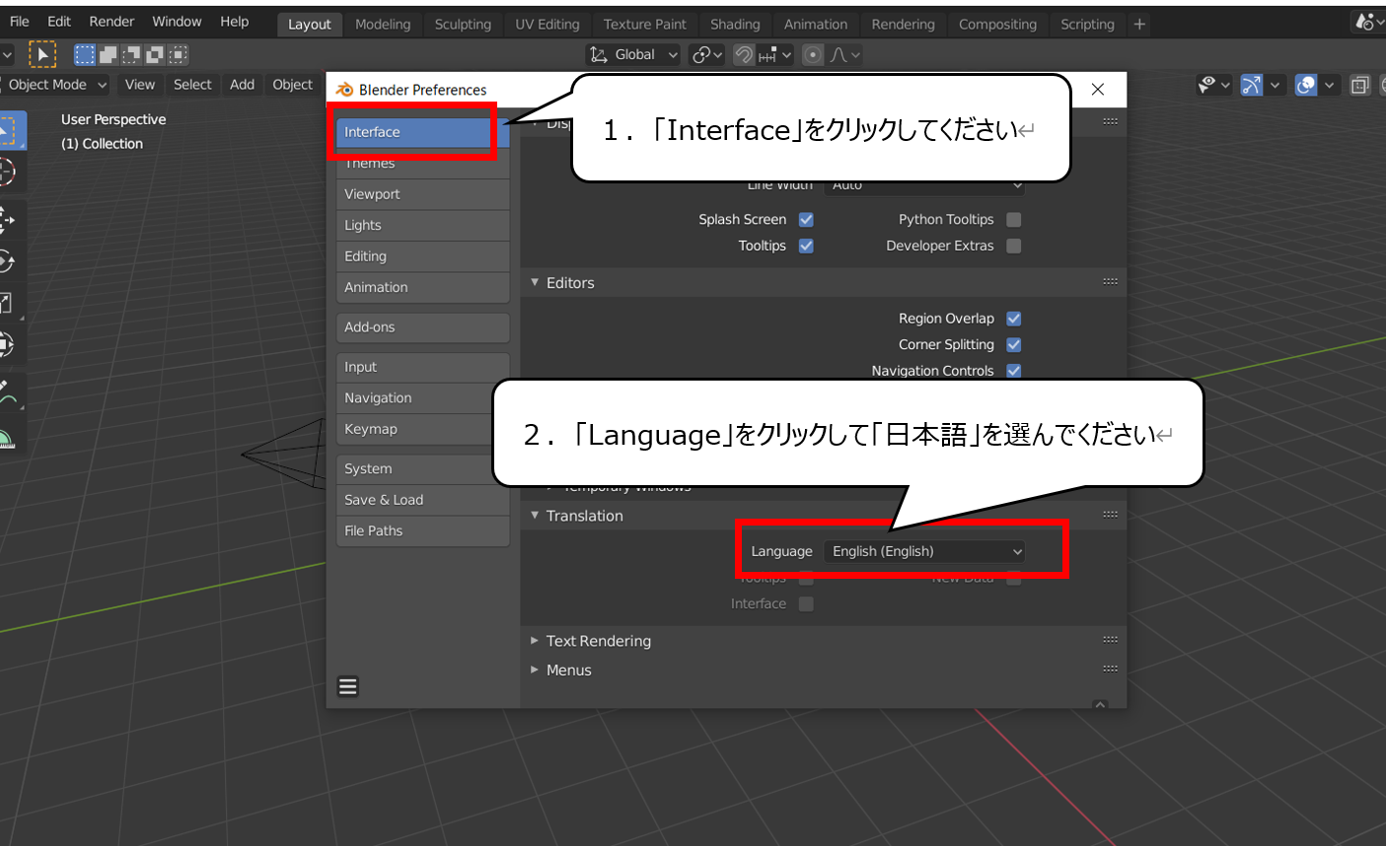The height and width of the screenshot is (846, 1386).
Task: Choose the Intersect selection mode icon
Action: [x=177, y=55]
